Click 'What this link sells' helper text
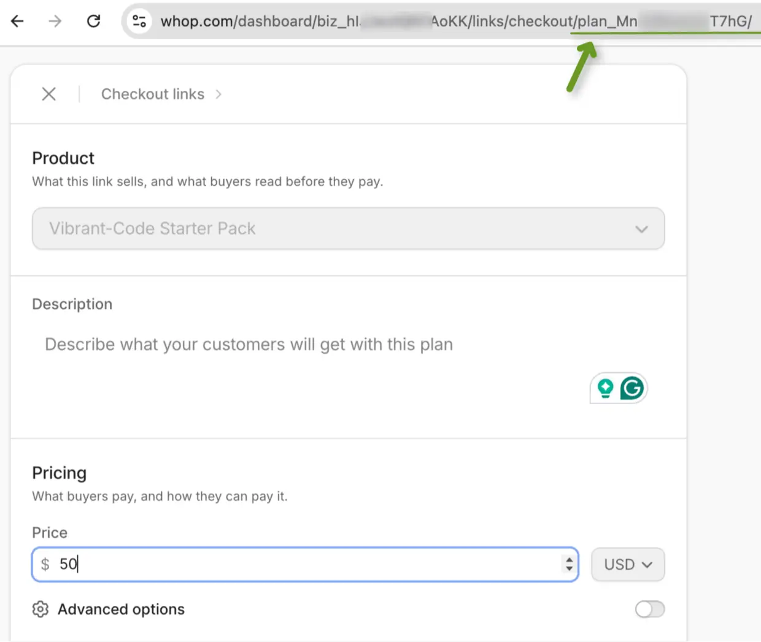The height and width of the screenshot is (642, 761). [x=207, y=182]
